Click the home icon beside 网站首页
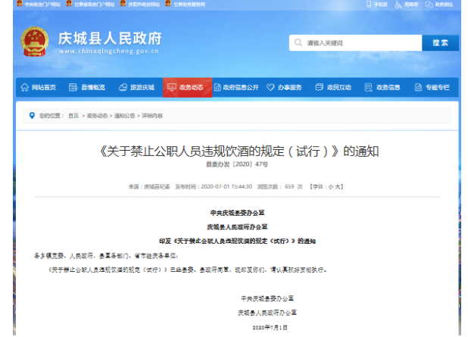The image size is (468, 337). coord(25,87)
